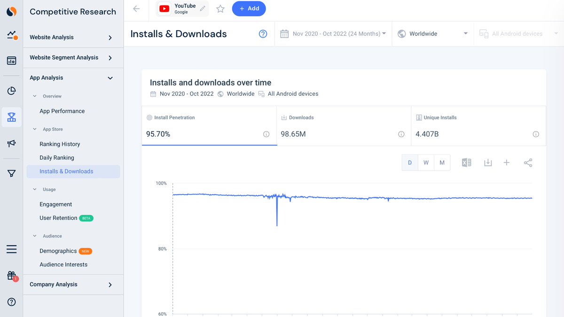This screenshot has height=317, width=564.
Task: Open Audience Interests page
Action: pos(63,265)
